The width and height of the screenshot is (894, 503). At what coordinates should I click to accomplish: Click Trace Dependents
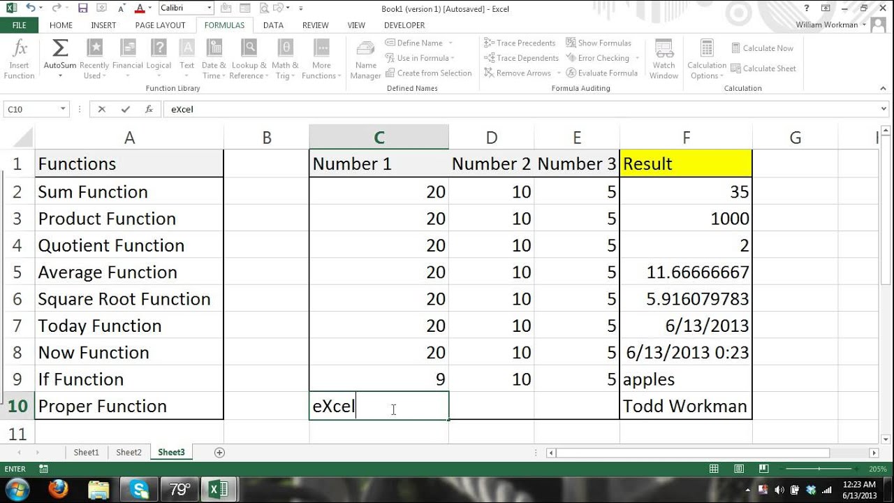[521, 58]
